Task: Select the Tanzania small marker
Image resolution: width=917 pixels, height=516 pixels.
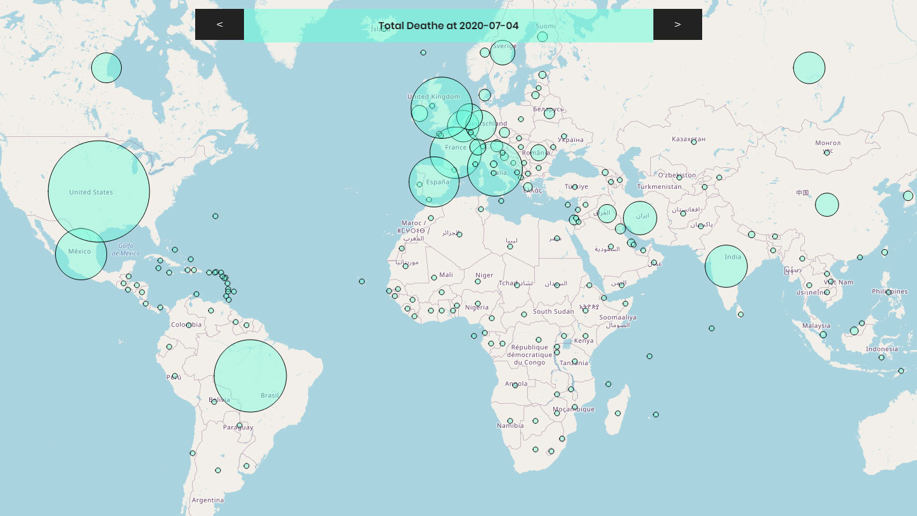Action: click(575, 362)
